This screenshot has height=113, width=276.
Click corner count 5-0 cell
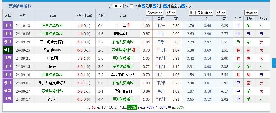(x=101, y=83)
